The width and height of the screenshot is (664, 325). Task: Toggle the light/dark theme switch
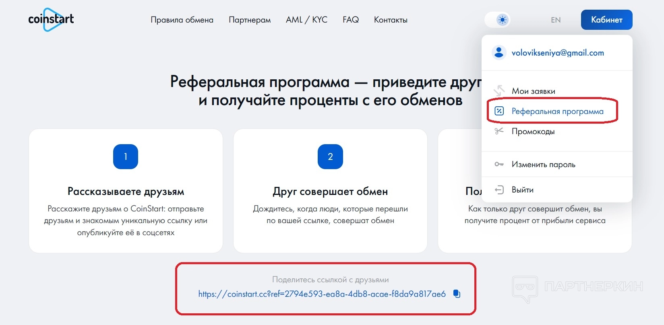tap(498, 20)
